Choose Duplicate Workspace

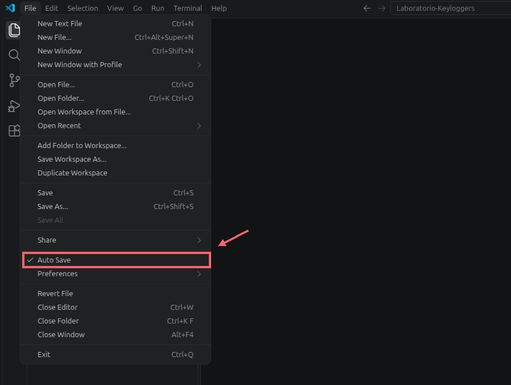116,173
